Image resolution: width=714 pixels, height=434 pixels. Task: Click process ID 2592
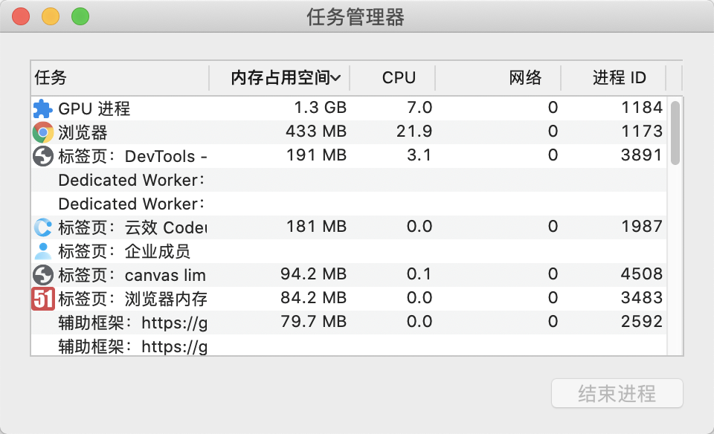642,321
